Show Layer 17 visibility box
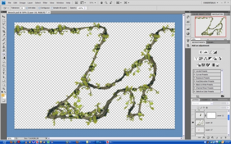 [193, 130]
